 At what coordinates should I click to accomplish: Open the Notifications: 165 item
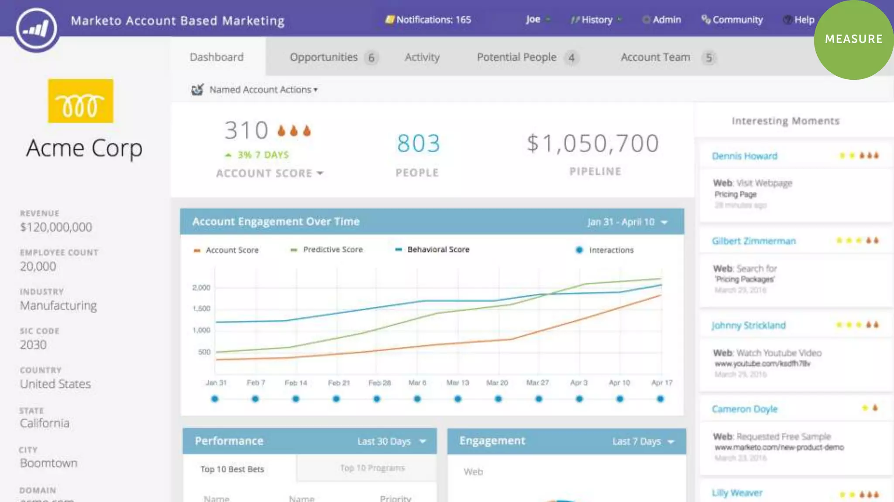pos(428,20)
